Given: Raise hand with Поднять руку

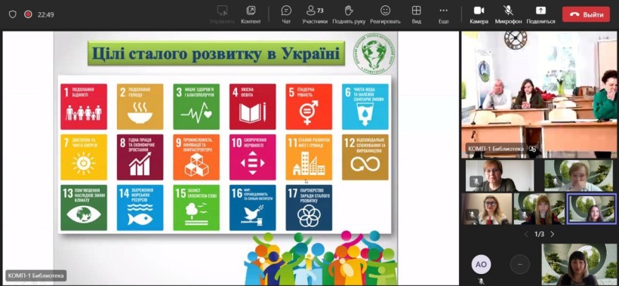Looking at the screenshot, I should (x=349, y=14).
